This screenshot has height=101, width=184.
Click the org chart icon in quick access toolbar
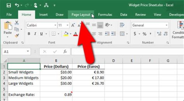coord(46,5)
